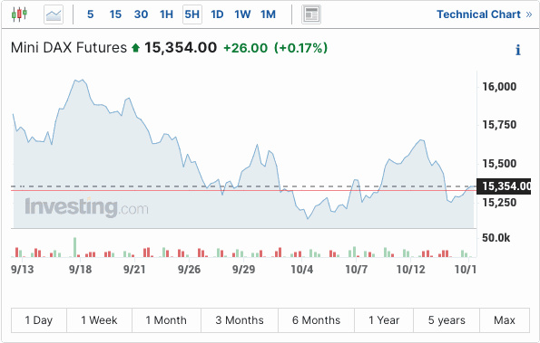This screenshot has height=343, width=540.
Task: Click the tall green volume bar near 9/18
Action: pyautogui.click(x=74, y=247)
